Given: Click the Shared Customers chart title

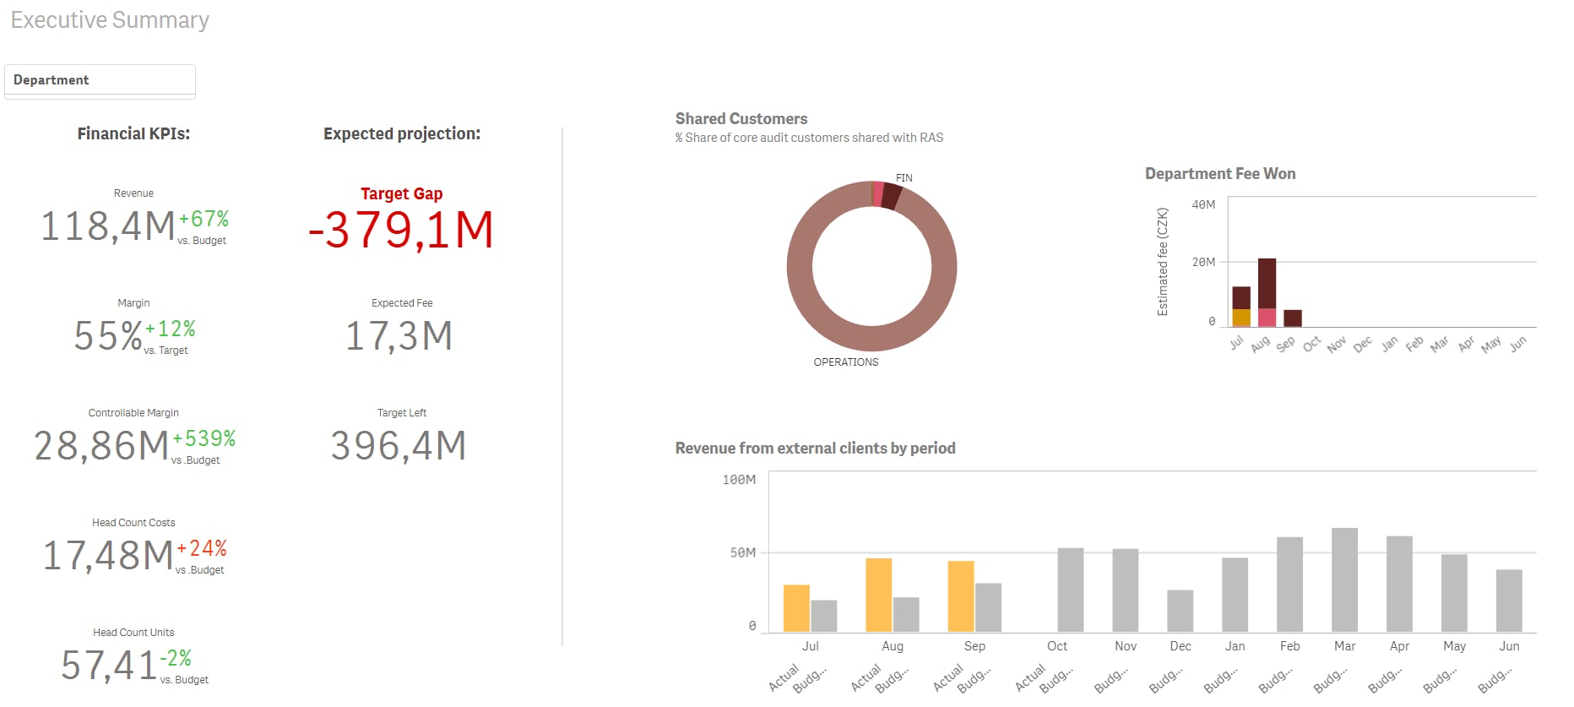Looking at the screenshot, I should [x=741, y=119].
